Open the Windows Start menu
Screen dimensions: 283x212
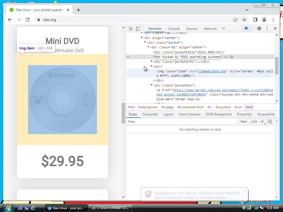pyautogui.click(x=8, y=208)
